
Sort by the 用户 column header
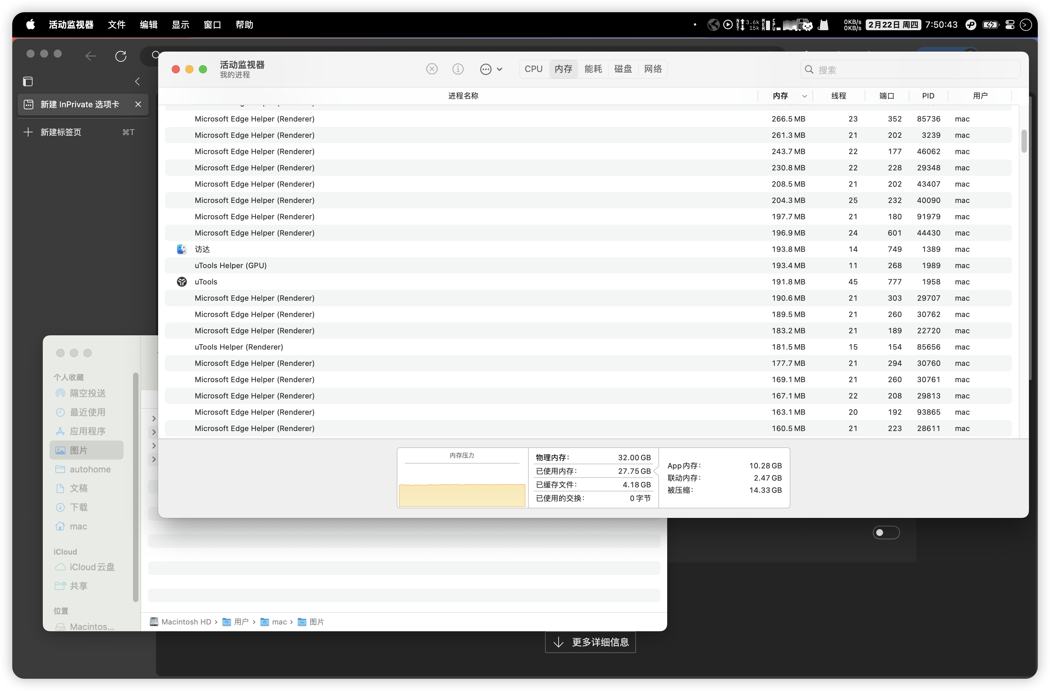pos(980,96)
